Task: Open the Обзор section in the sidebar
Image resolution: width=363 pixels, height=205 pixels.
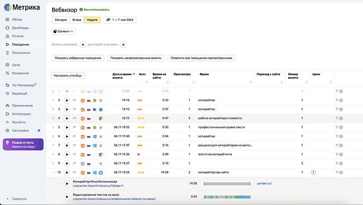Action: click(x=17, y=20)
